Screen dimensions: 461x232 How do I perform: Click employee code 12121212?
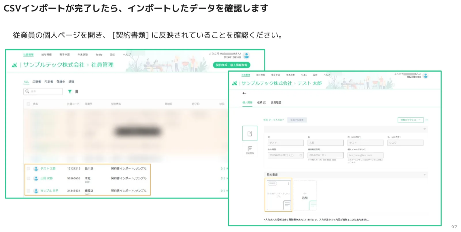(x=74, y=169)
